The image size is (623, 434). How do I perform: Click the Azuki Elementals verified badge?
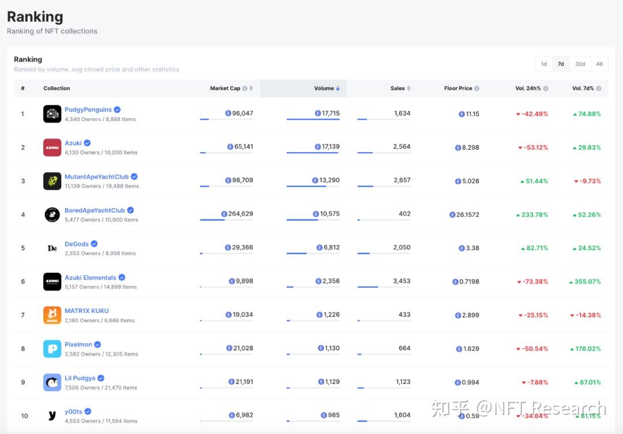click(x=122, y=277)
